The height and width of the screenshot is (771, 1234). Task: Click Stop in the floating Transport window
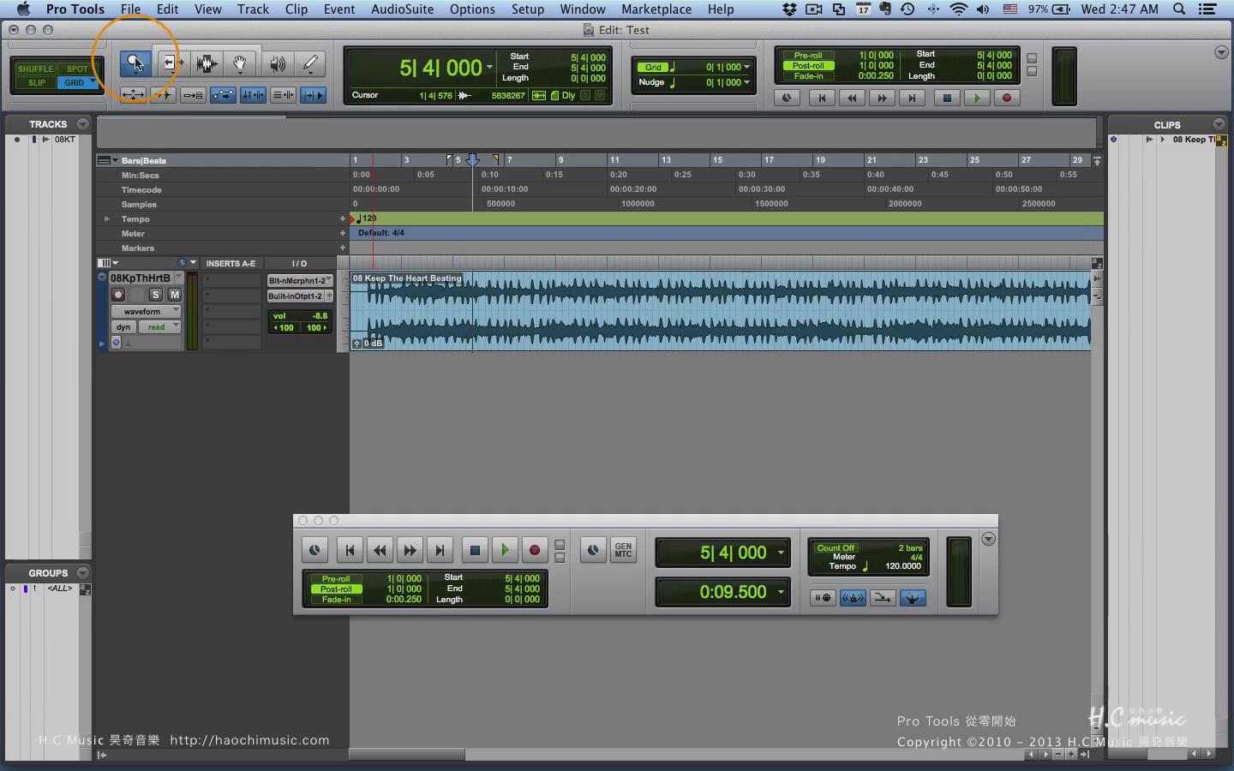(475, 550)
